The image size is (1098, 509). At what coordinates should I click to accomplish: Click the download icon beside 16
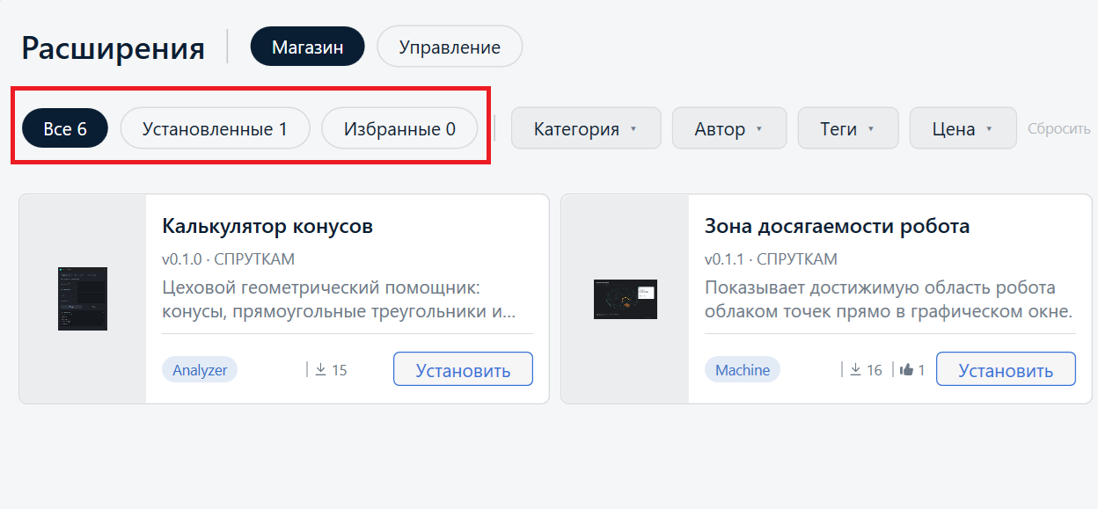pos(855,370)
